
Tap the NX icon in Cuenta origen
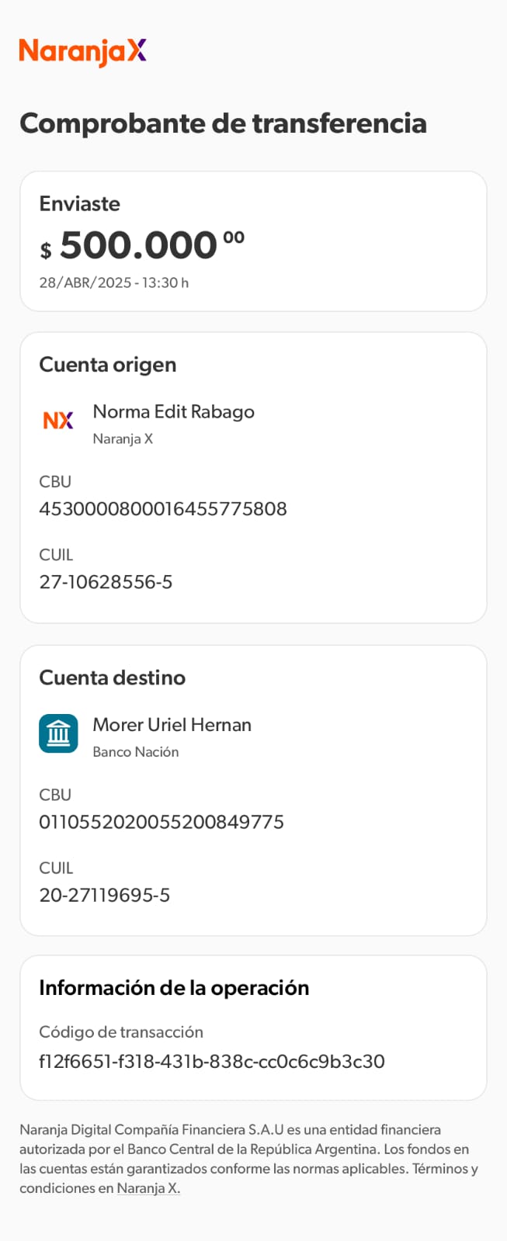[58, 421]
